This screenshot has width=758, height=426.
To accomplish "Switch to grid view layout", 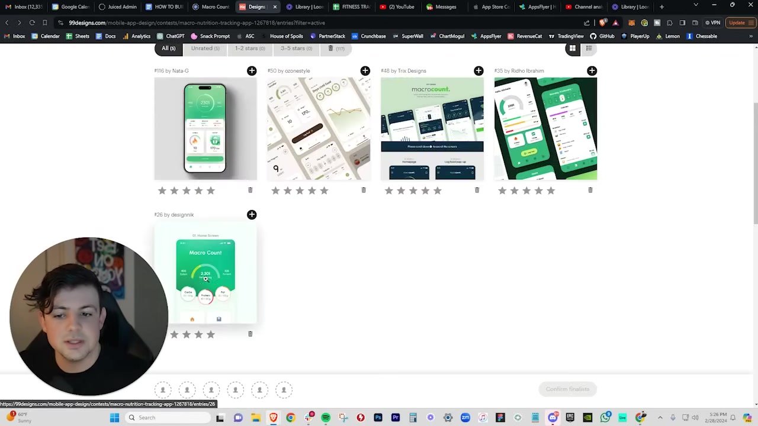I will 573,49.
